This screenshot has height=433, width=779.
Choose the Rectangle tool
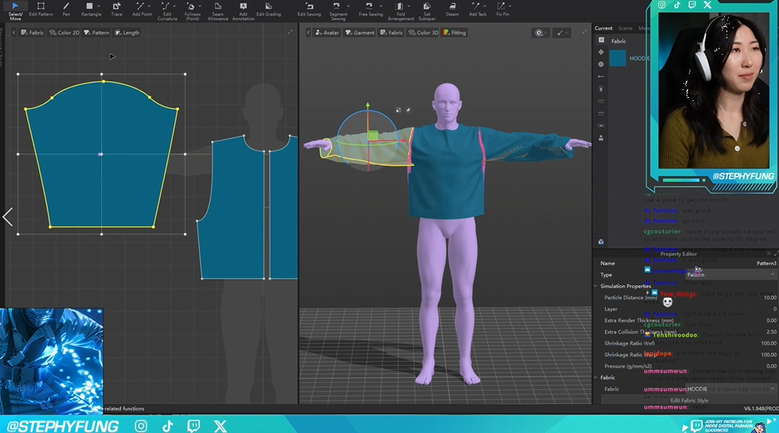coord(91,9)
